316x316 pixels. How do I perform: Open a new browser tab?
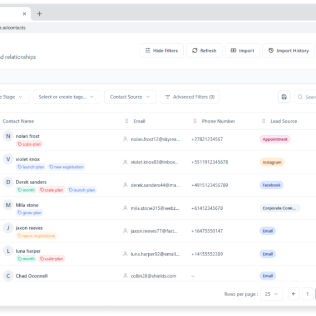[x=39, y=14]
